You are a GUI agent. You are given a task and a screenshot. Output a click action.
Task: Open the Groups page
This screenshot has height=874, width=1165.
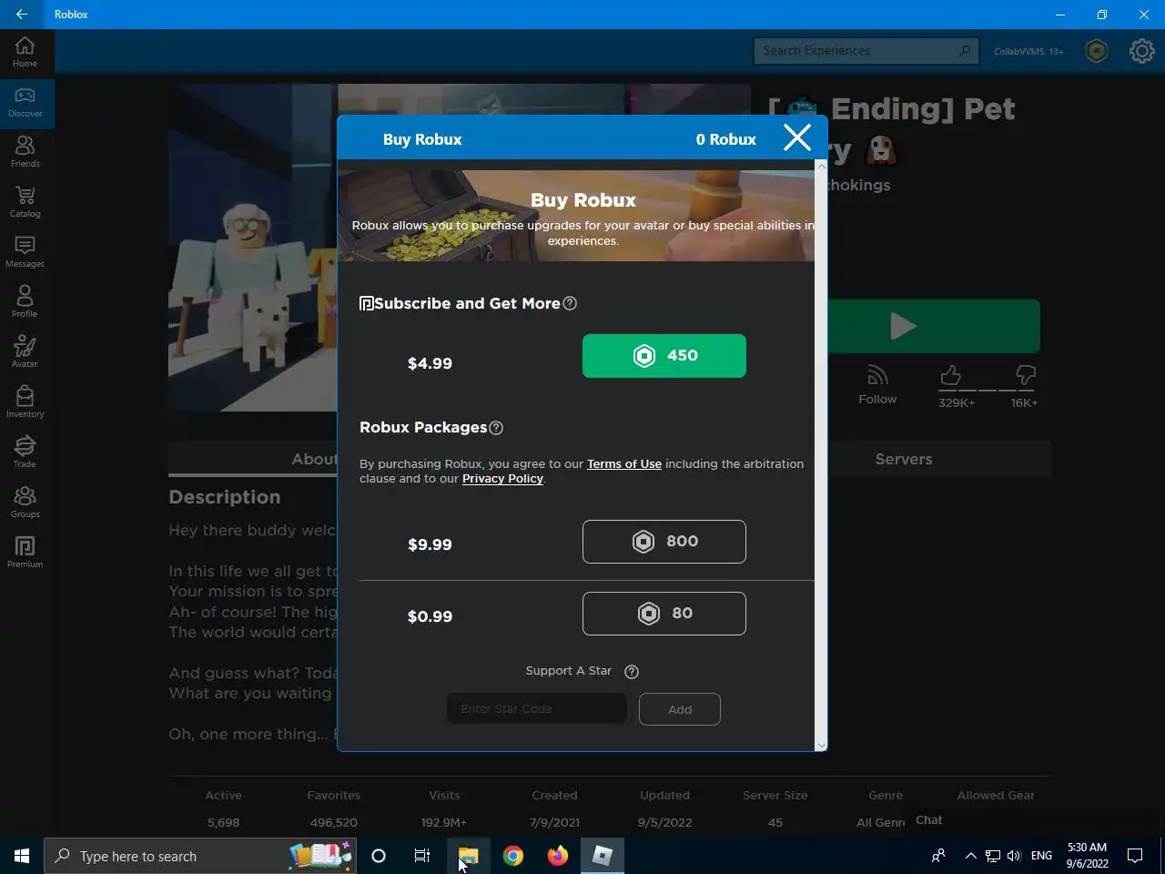coord(25,503)
